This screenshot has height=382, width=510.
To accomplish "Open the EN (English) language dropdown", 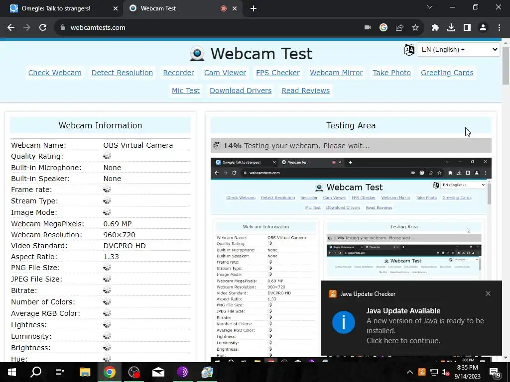I will tap(458, 50).
